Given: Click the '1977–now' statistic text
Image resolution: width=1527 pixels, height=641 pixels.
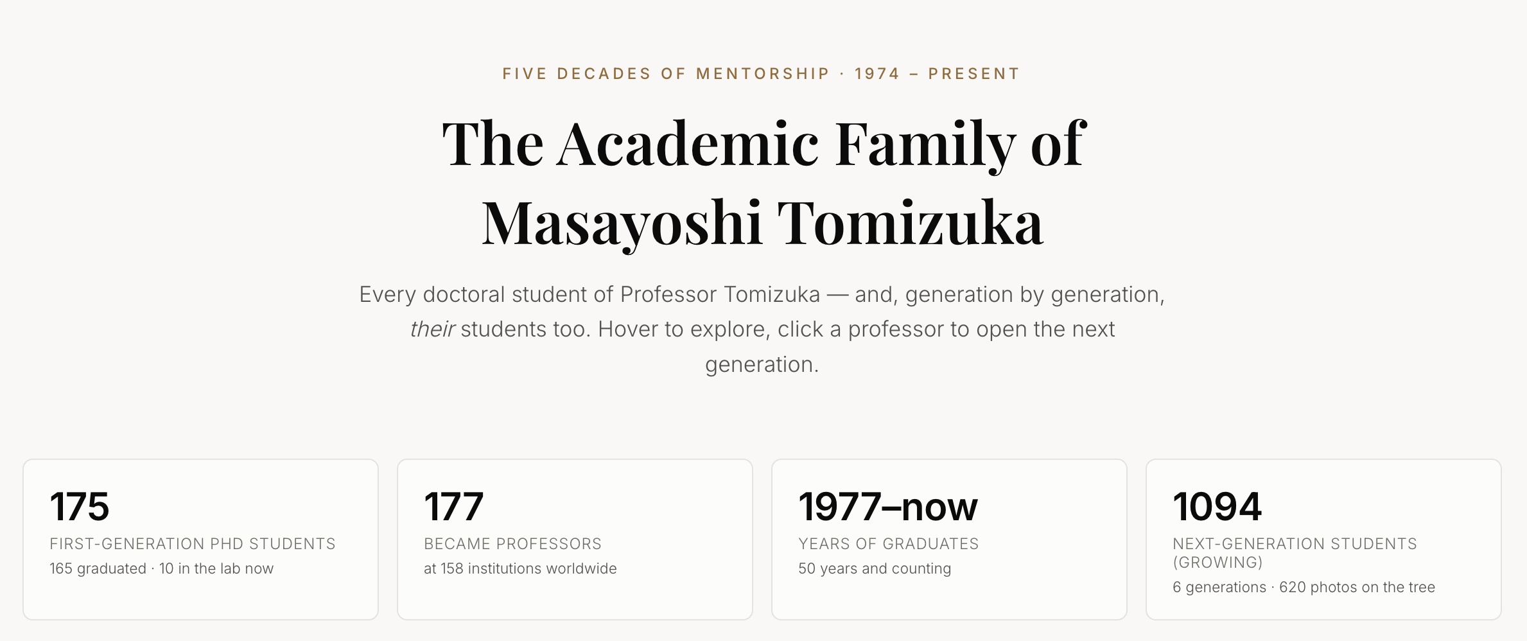Looking at the screenshot, I should (888, 507).
